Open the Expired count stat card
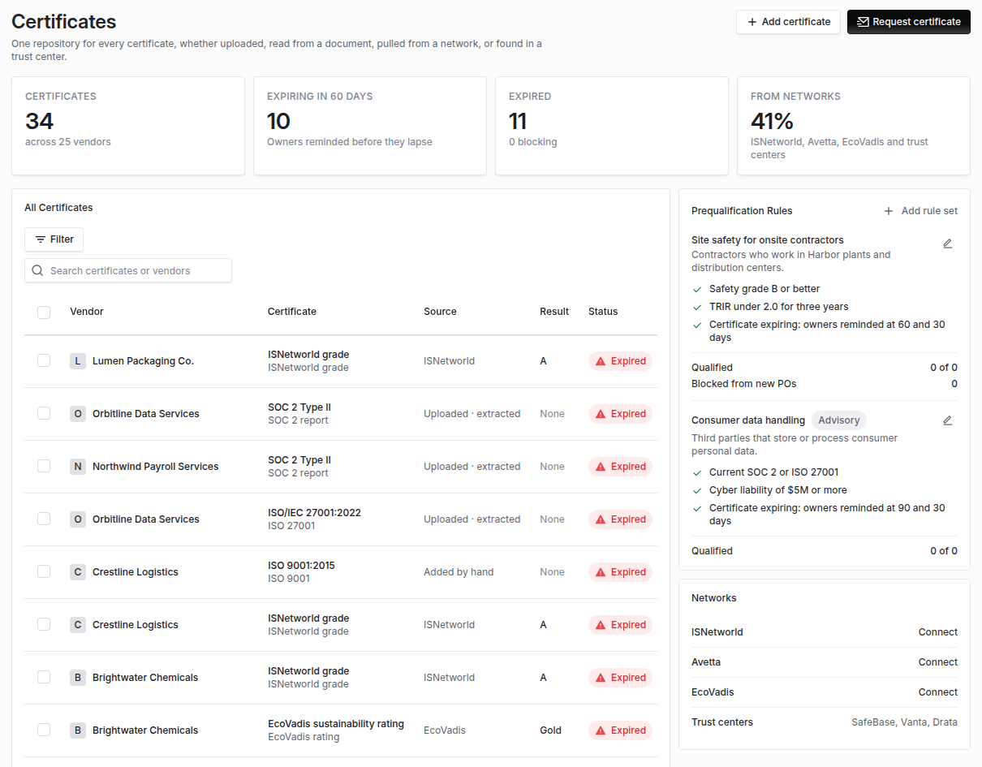Viewport: 982px width, 767px height. (x=612, y=126)
